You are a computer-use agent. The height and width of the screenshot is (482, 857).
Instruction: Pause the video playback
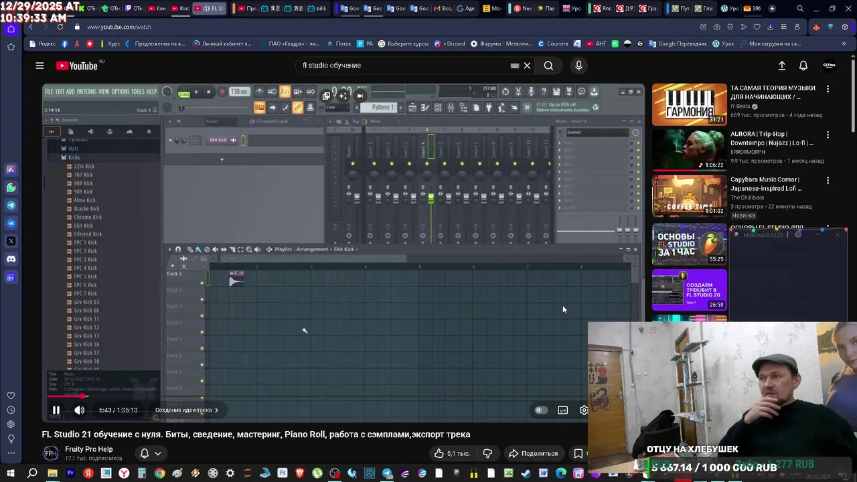[56, 410]
